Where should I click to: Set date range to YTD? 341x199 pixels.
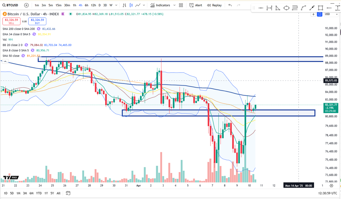39,193
